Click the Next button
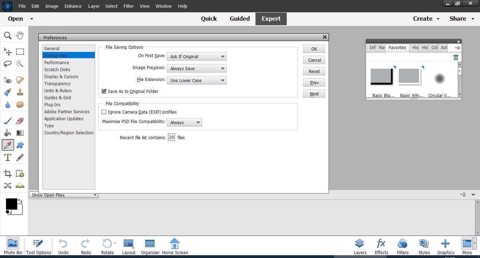The width and height of the screenshot is (480, 258). [314, 94]
